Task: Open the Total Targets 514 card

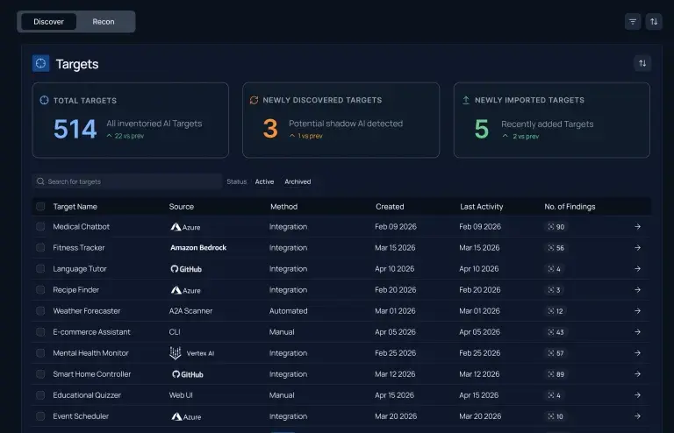Action: [130, 120]
